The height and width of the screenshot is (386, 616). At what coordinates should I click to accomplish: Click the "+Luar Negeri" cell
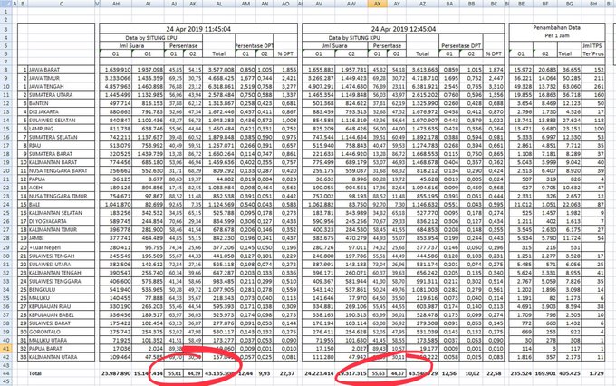tap(62, 247)
